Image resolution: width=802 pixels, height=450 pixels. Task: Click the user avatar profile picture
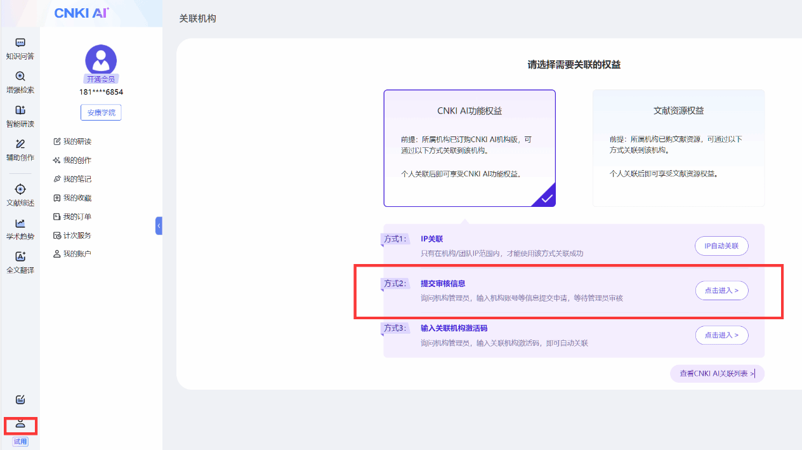pos(101,60)
